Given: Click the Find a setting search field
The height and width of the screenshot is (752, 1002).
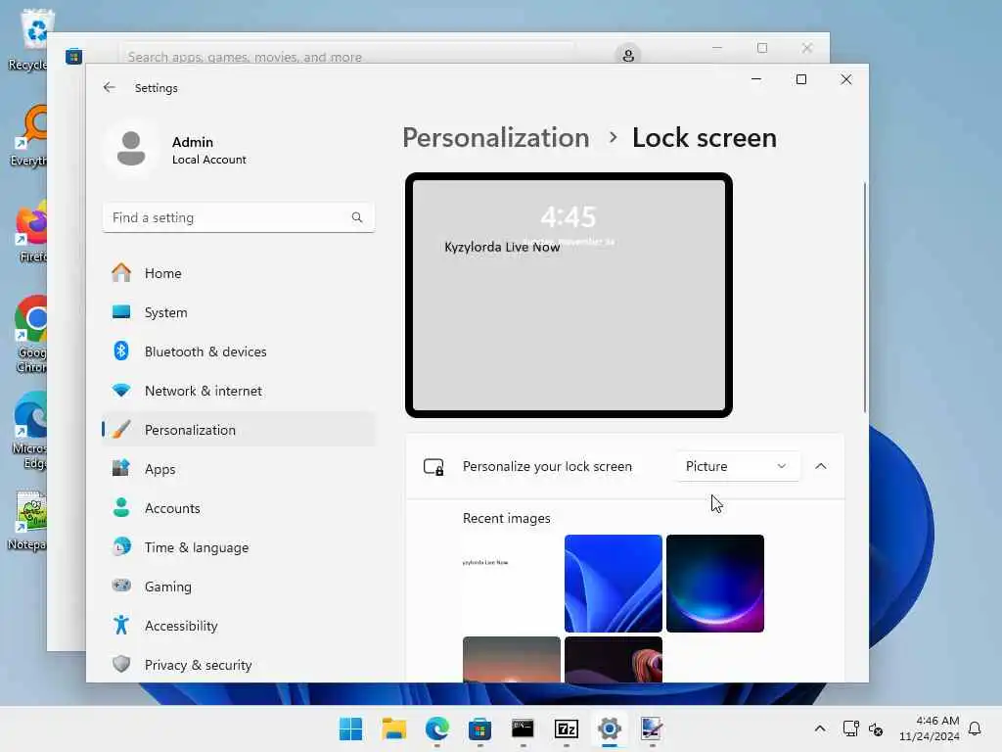Looking at the screenshot, I should click(x=238, y=217).
